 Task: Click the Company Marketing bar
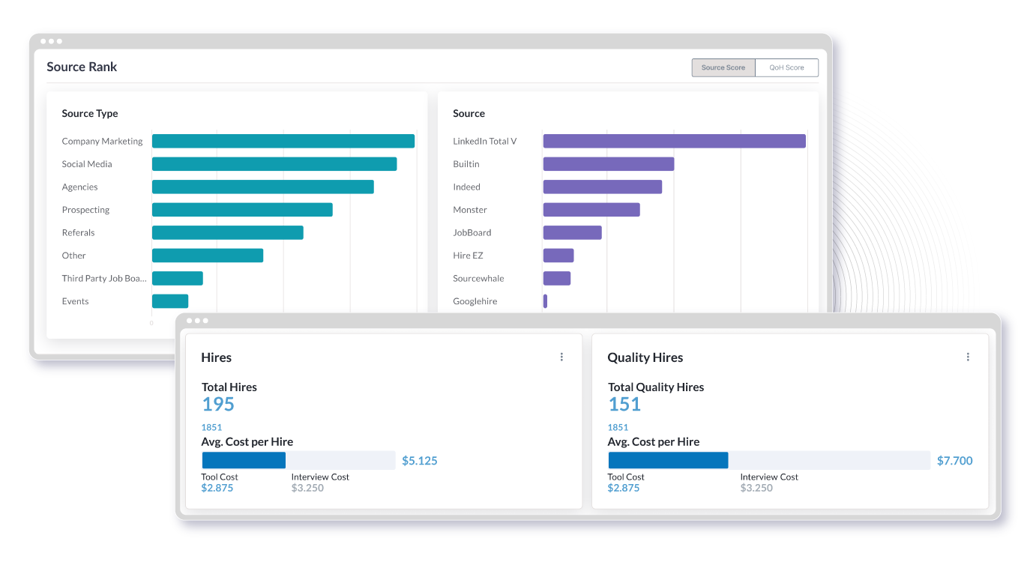click(x=283, y=141)
